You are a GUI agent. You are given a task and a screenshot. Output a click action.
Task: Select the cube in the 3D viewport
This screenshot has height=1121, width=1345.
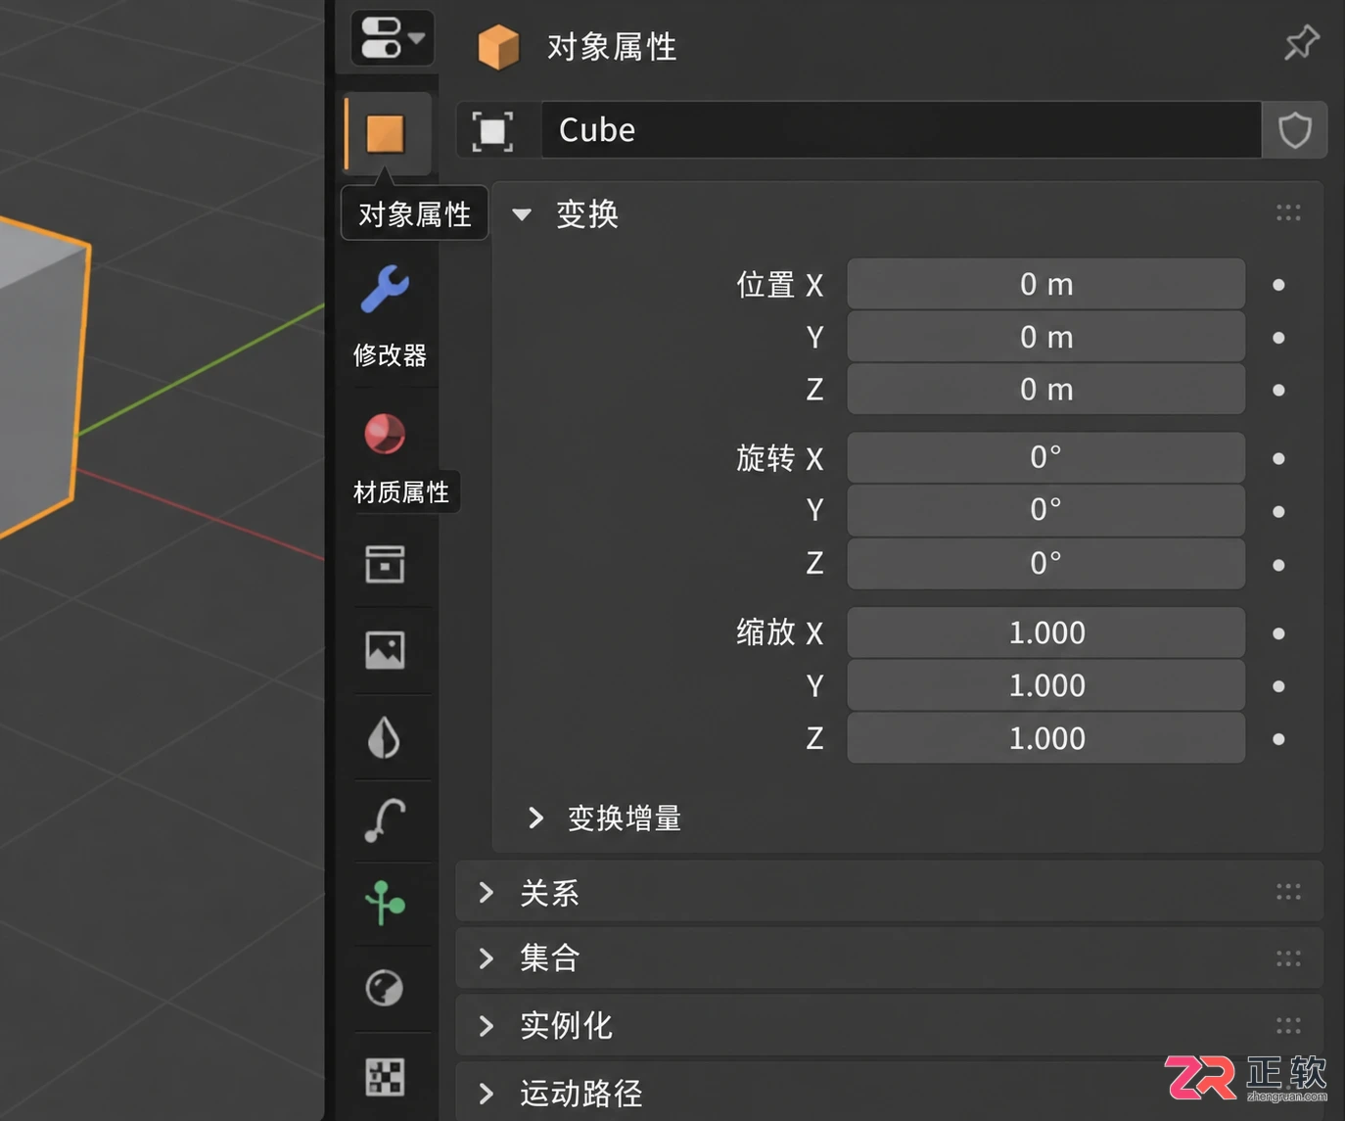click(39, 382)
